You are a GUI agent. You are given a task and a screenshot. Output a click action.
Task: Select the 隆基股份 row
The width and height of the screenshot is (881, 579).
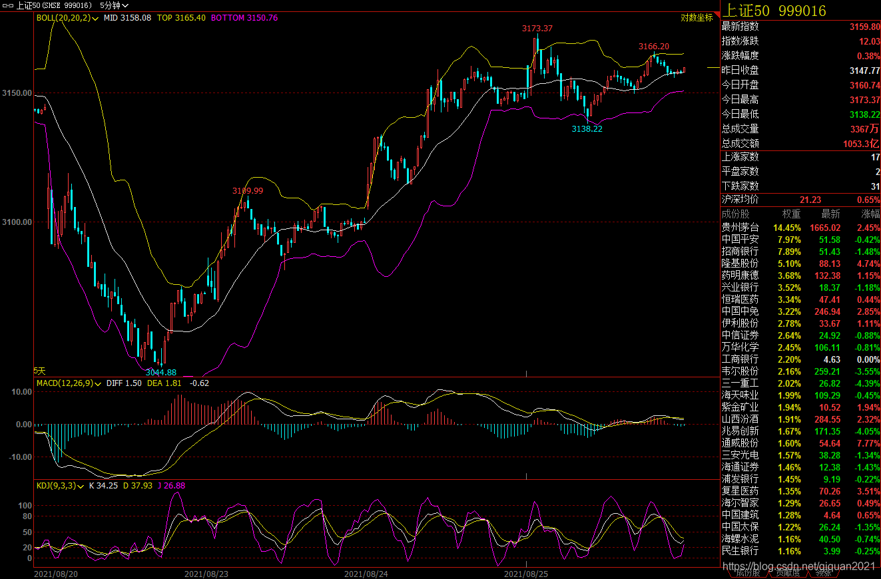[x=801, y=264]
